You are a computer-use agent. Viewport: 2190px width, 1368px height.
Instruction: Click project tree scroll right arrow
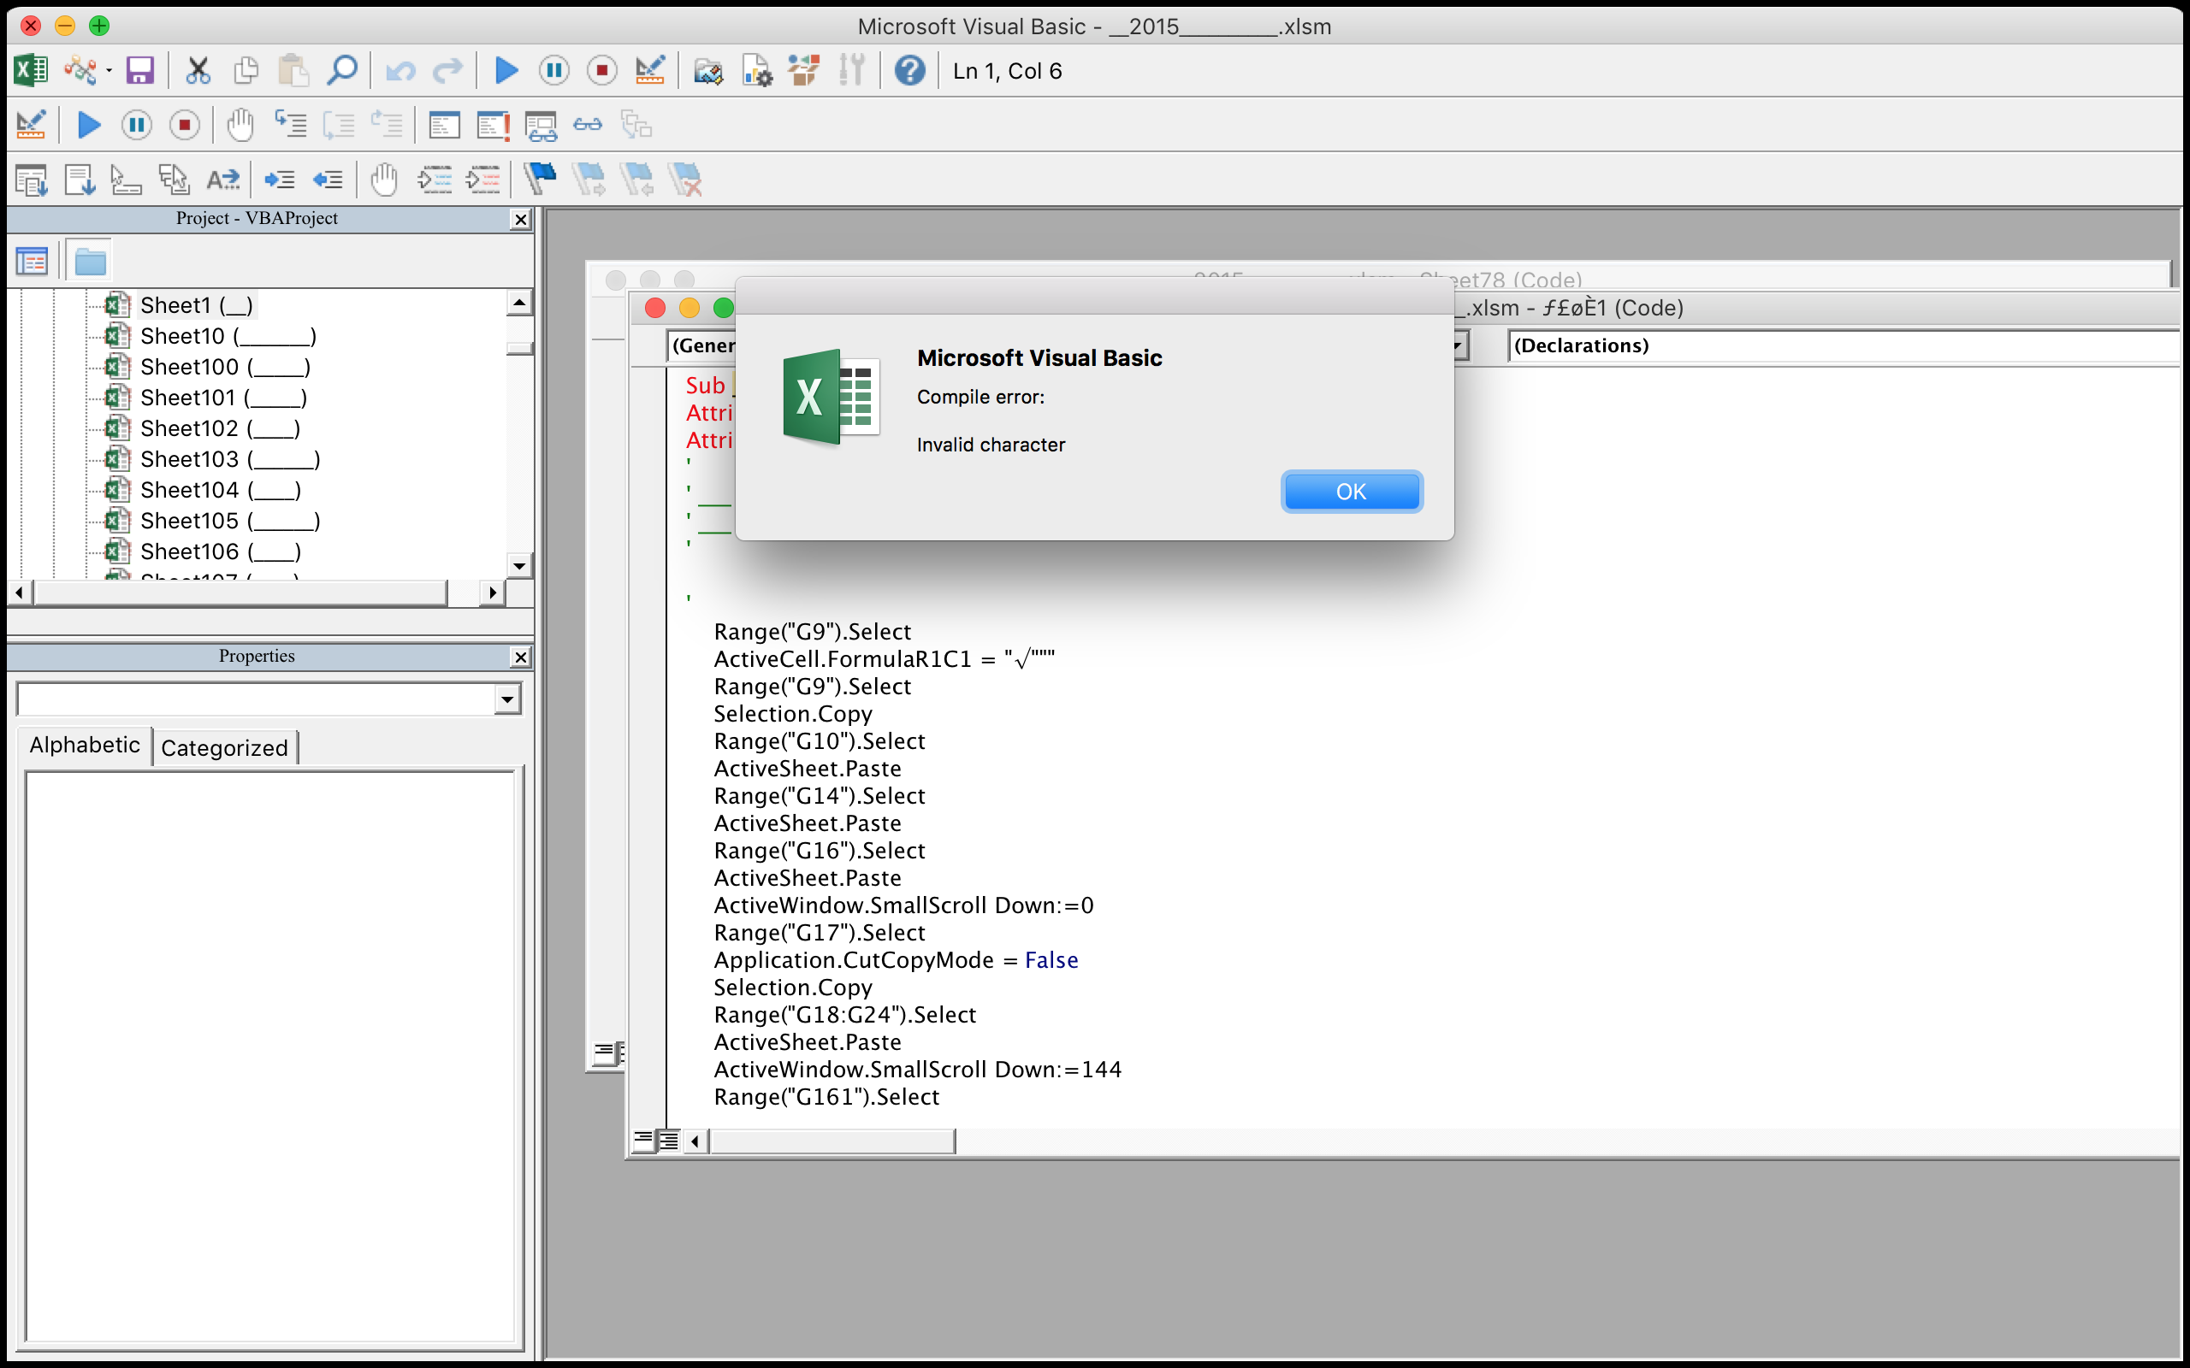491,593
